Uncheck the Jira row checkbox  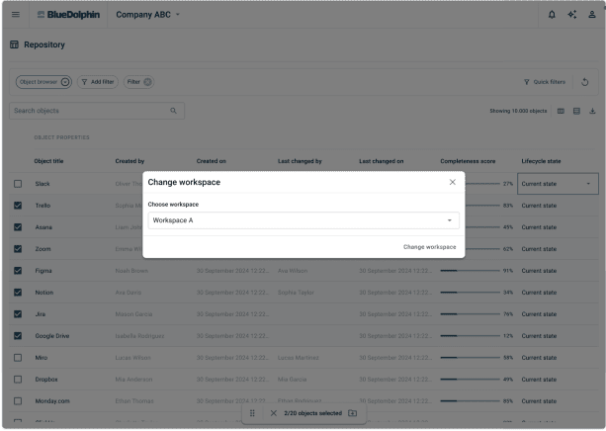[x=18, y=314]
